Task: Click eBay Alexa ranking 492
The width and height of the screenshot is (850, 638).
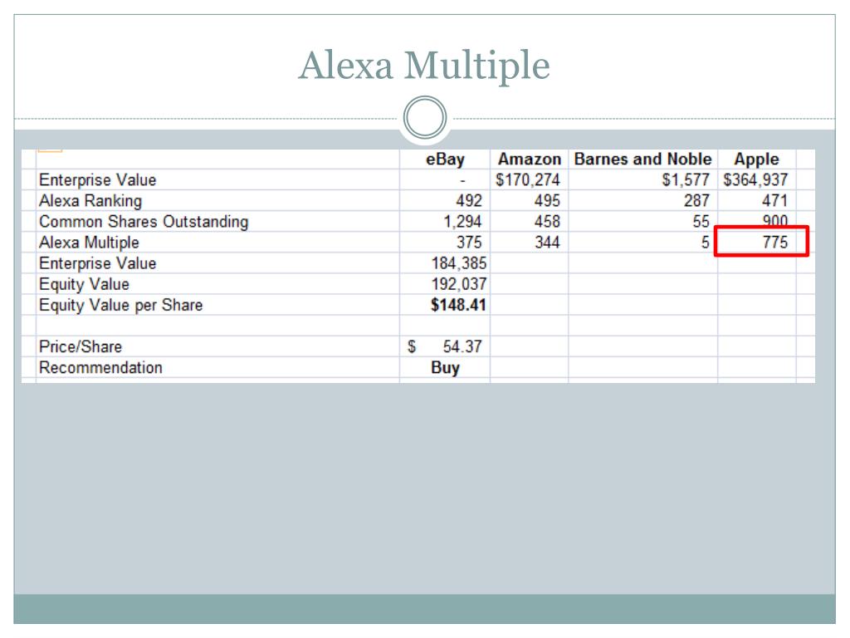Action: [469, 201]
